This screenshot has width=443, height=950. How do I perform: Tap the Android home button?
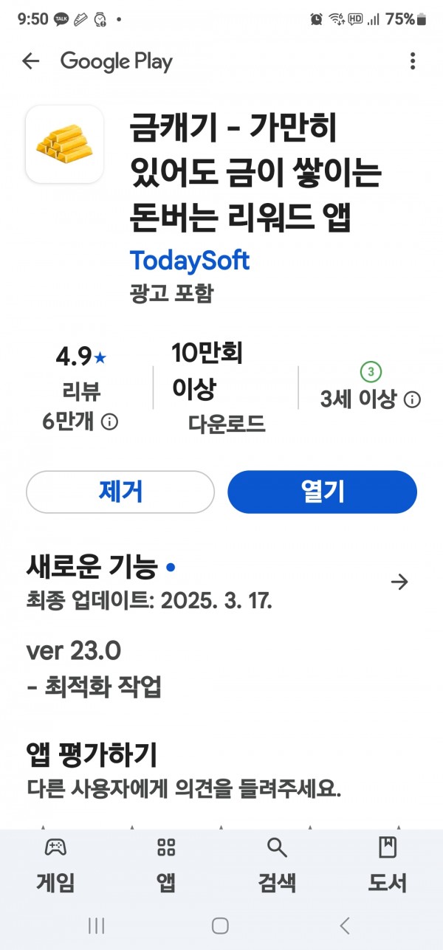[220, 926]
